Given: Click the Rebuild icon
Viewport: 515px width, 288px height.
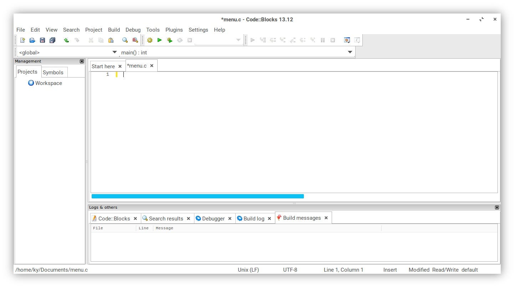Looking at the screenshot, I should click(x=180, y=40).
